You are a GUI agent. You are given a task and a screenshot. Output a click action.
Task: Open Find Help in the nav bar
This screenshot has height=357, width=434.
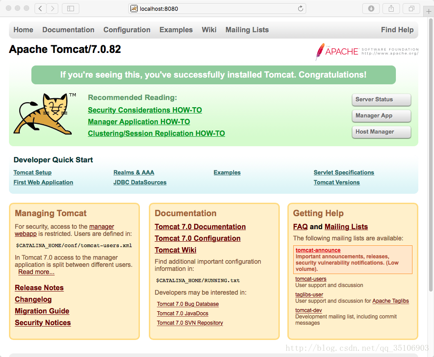click(397, 30)
